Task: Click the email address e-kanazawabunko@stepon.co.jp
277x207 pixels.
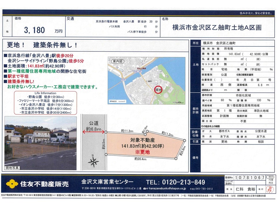Action: (x=165, y=189)
